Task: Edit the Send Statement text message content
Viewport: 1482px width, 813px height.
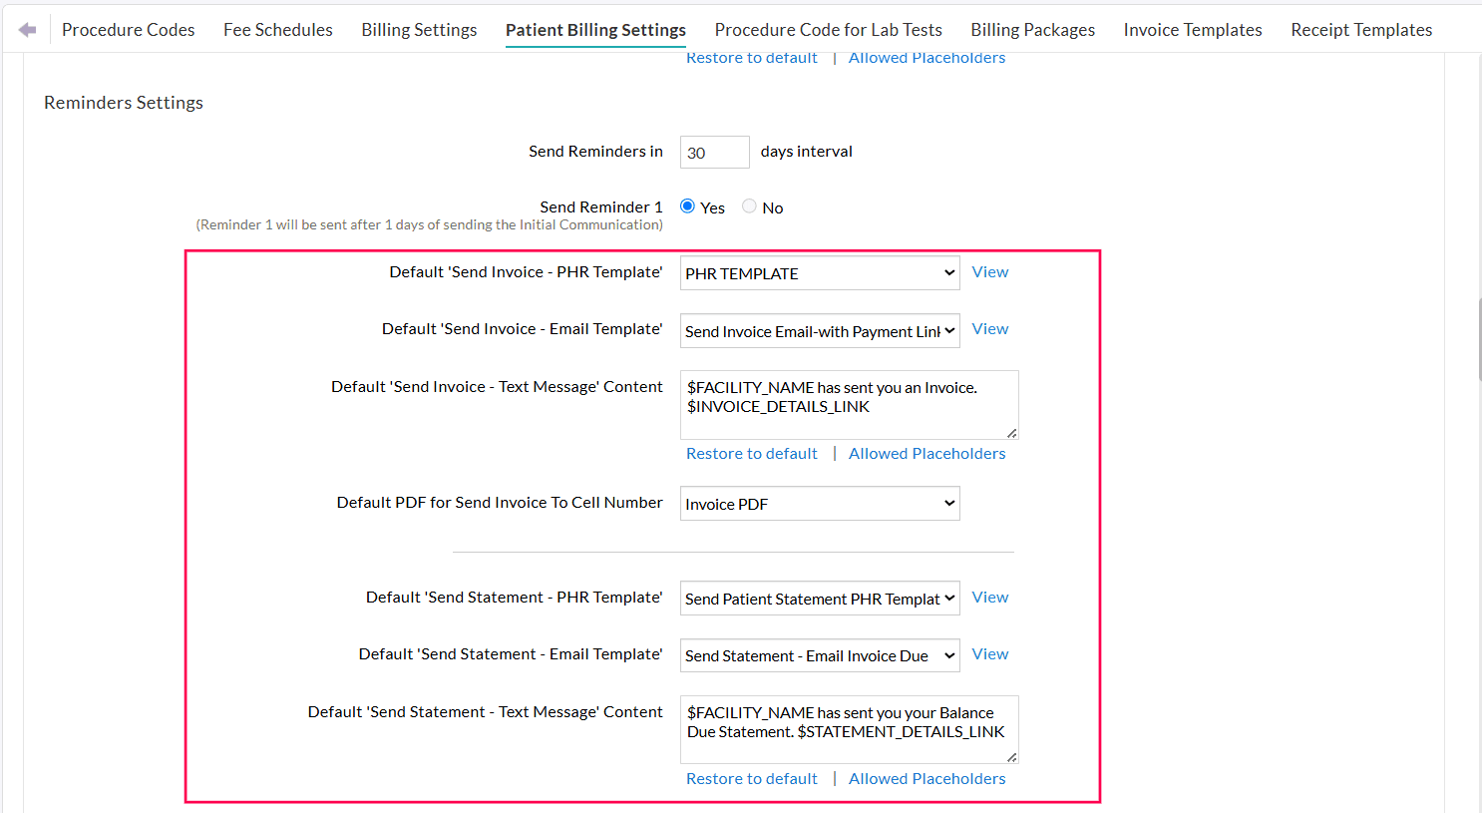Action: click(848, 729)
